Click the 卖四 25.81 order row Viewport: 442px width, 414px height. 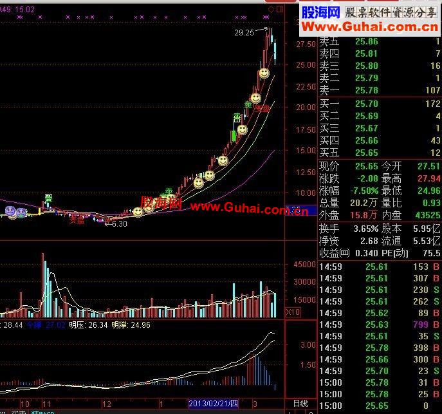coord(380,53)
